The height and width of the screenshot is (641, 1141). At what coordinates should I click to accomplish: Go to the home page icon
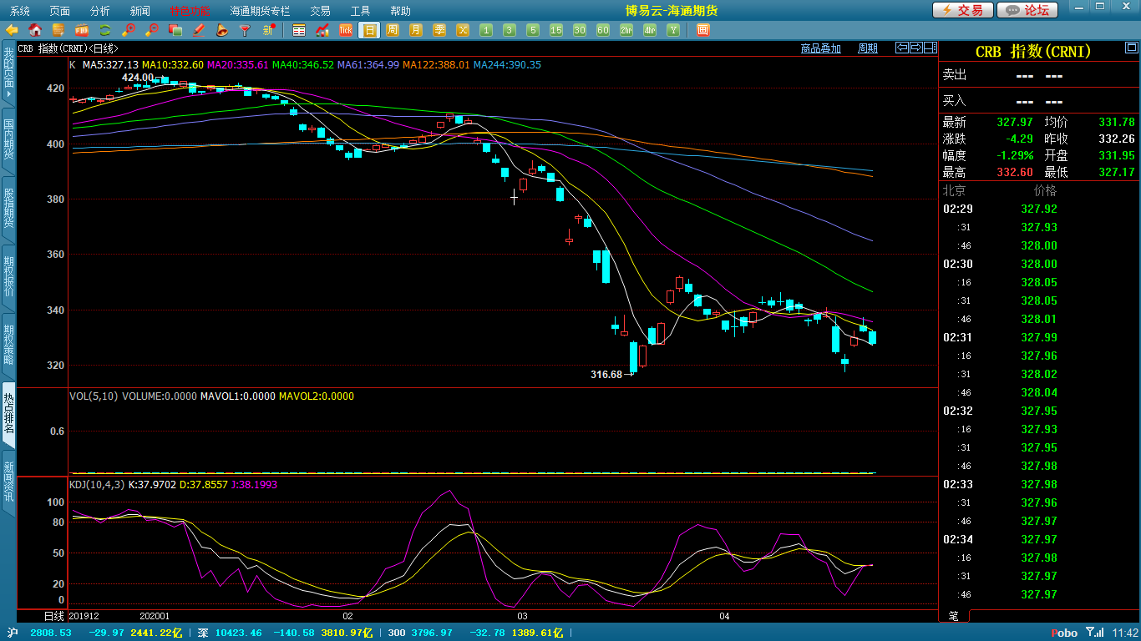pos(35,30)
